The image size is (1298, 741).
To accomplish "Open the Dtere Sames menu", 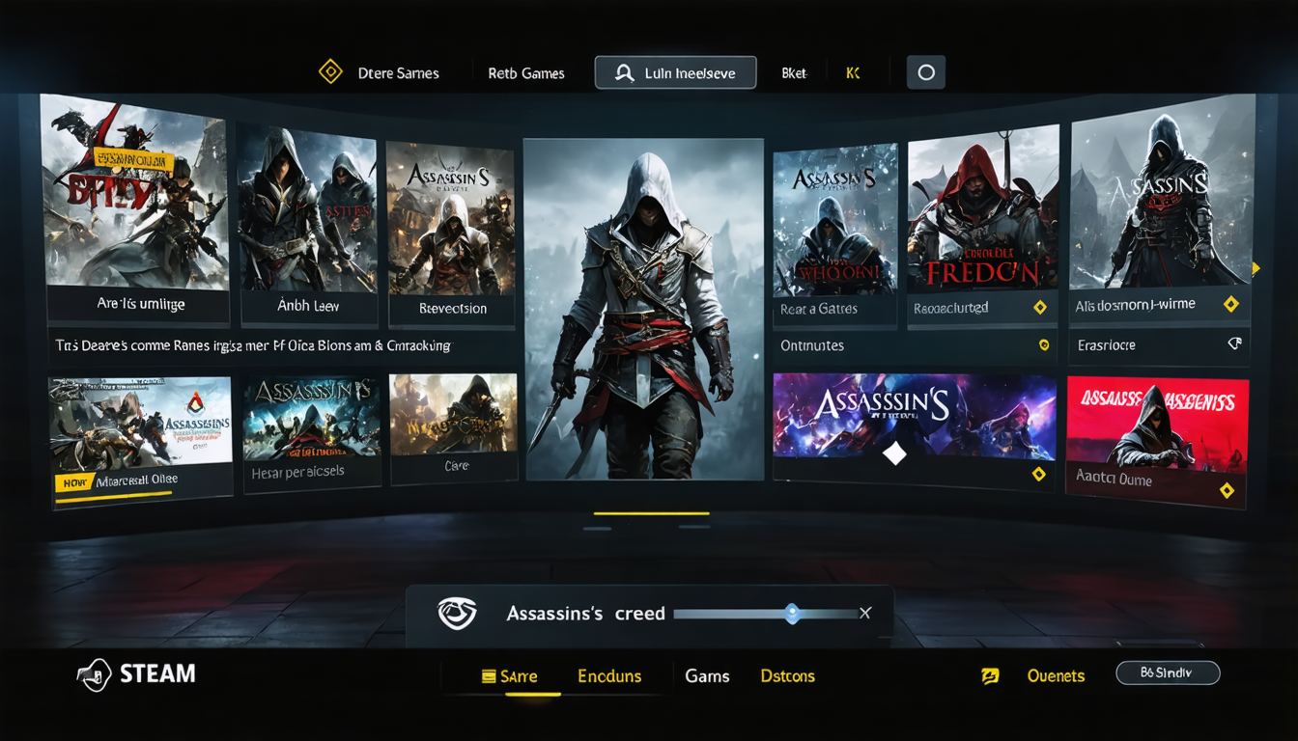I will click(x=399, y=72).
